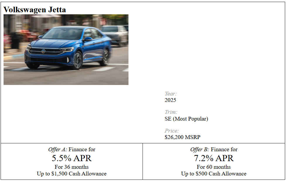
Task: Select the SE (Most Popular) trim text
Action: [186, 119]
